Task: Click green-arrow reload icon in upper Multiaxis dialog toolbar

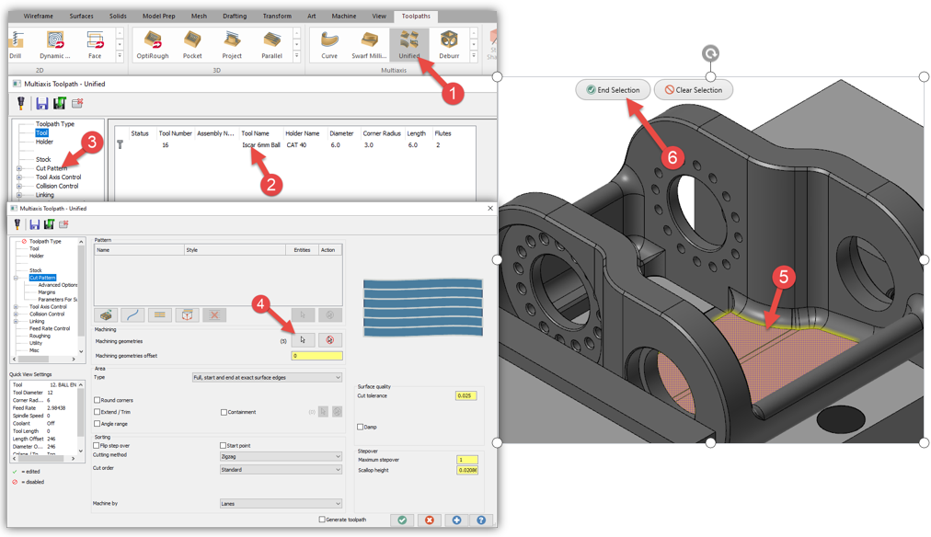Action: pyautogui.click(x=60, y=103)
